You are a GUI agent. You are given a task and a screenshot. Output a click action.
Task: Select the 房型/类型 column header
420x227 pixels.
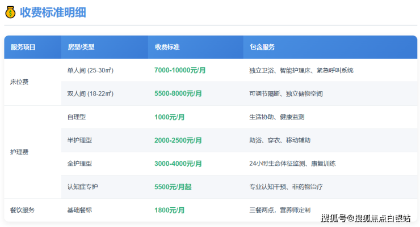click(81, 47)
